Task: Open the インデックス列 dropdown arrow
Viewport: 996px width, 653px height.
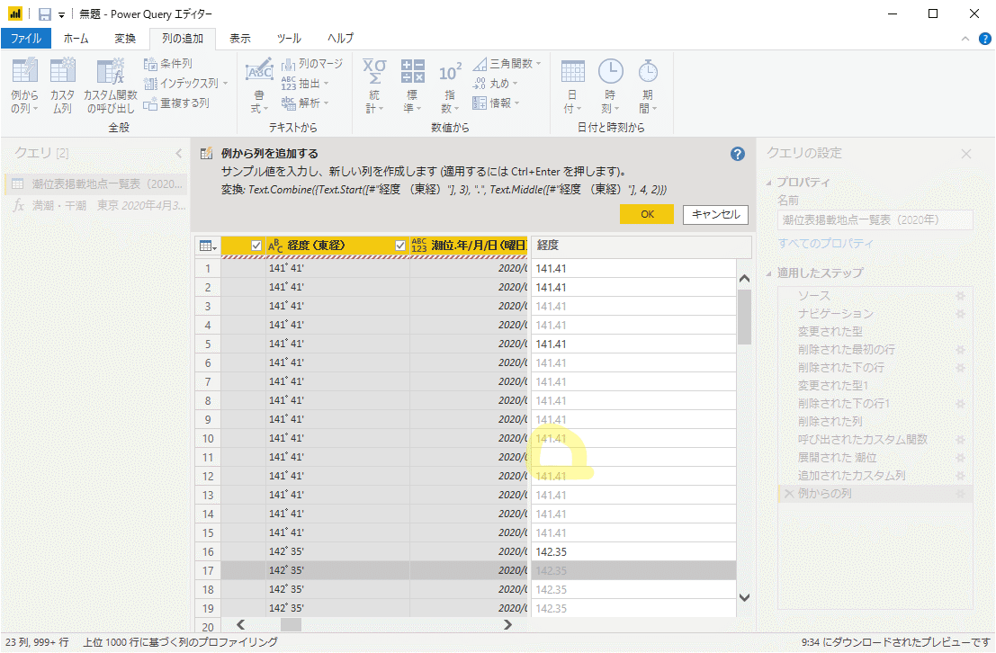Action: tap(225, 84)
